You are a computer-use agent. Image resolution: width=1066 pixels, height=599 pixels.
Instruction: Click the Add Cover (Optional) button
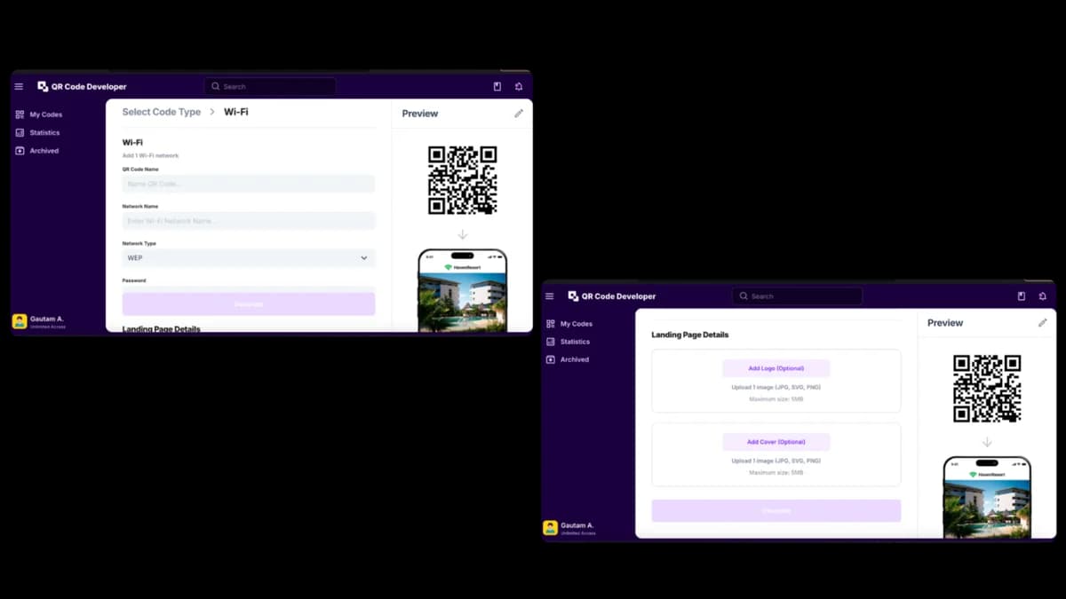[776, 441]
